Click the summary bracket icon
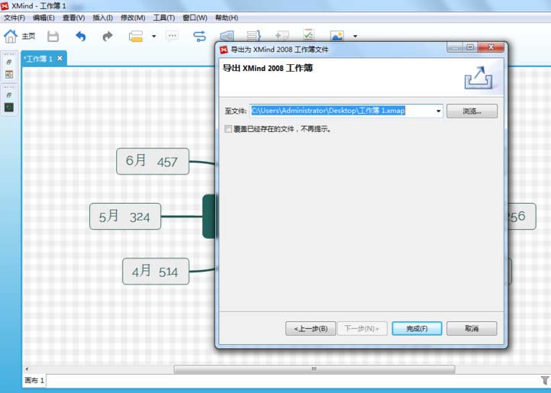551x393 pixels. point(253,36)
